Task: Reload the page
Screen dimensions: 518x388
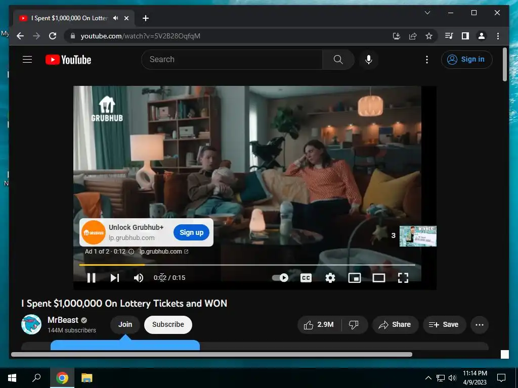Action: coord(53,36)
